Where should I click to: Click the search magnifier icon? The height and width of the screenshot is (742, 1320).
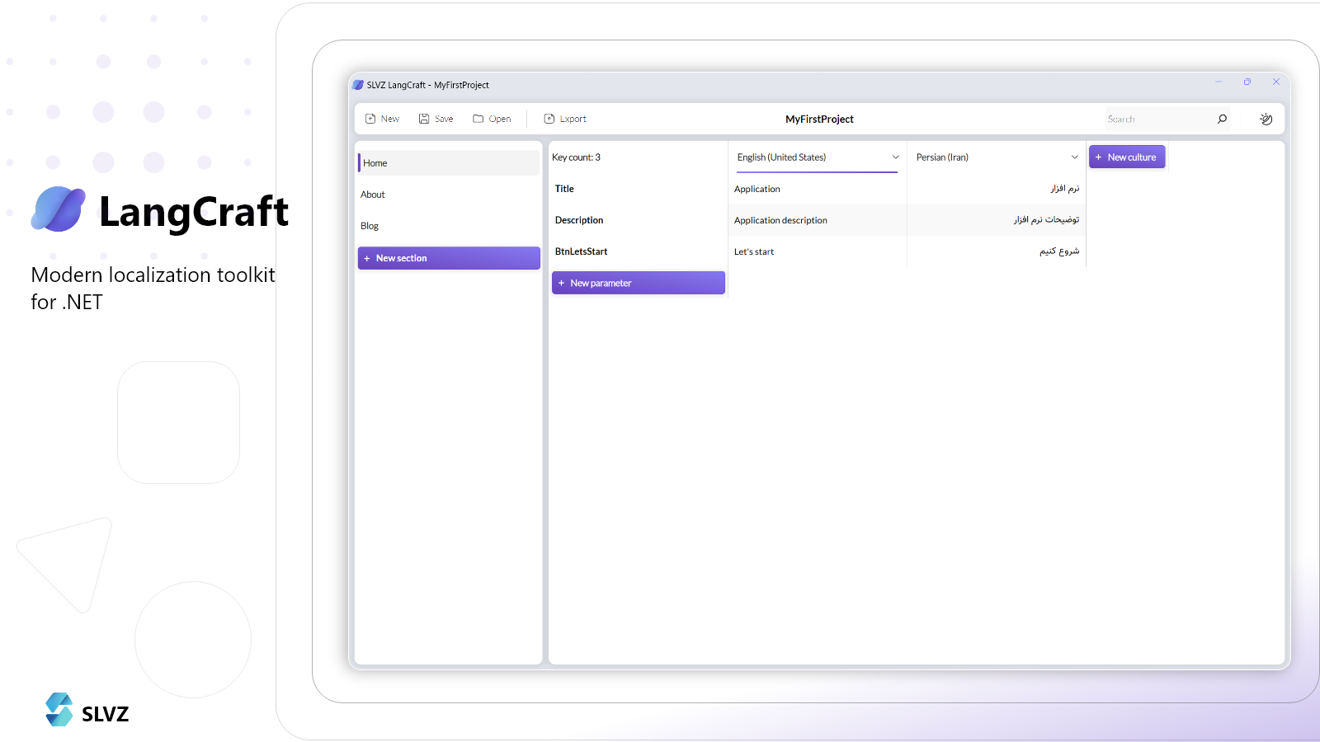(1222, 119)
